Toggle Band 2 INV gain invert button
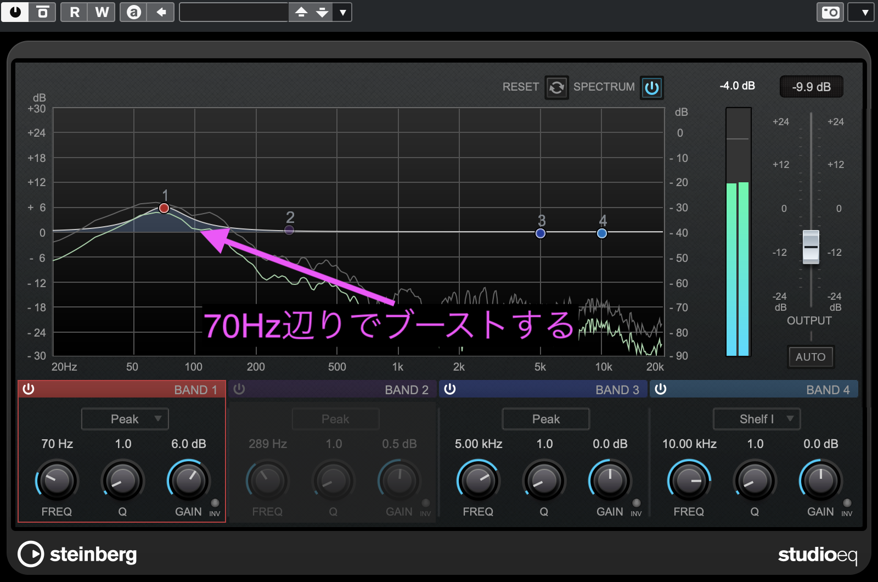The height and width of the screenshot is (582, 878). point(426,503)
